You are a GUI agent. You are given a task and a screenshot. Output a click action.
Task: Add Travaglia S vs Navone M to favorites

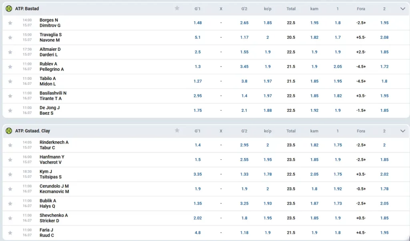point(10,37)
